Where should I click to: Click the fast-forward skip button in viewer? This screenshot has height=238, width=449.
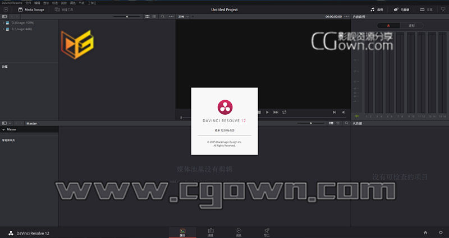276,113
